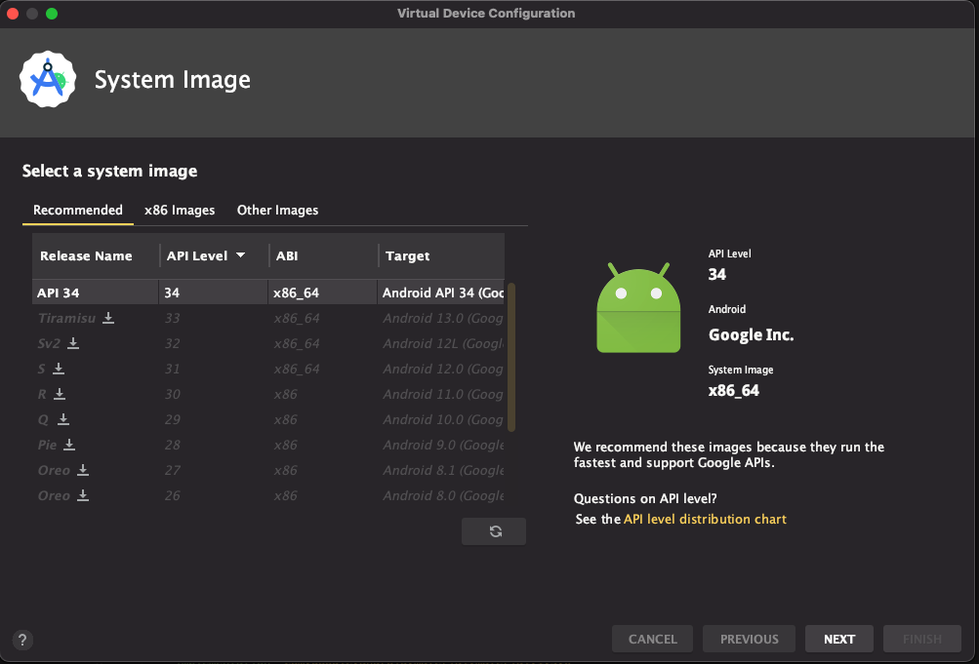Download the Sv2 system image
The height and width of the screenshot is (664, 979).
pos(73,343)
